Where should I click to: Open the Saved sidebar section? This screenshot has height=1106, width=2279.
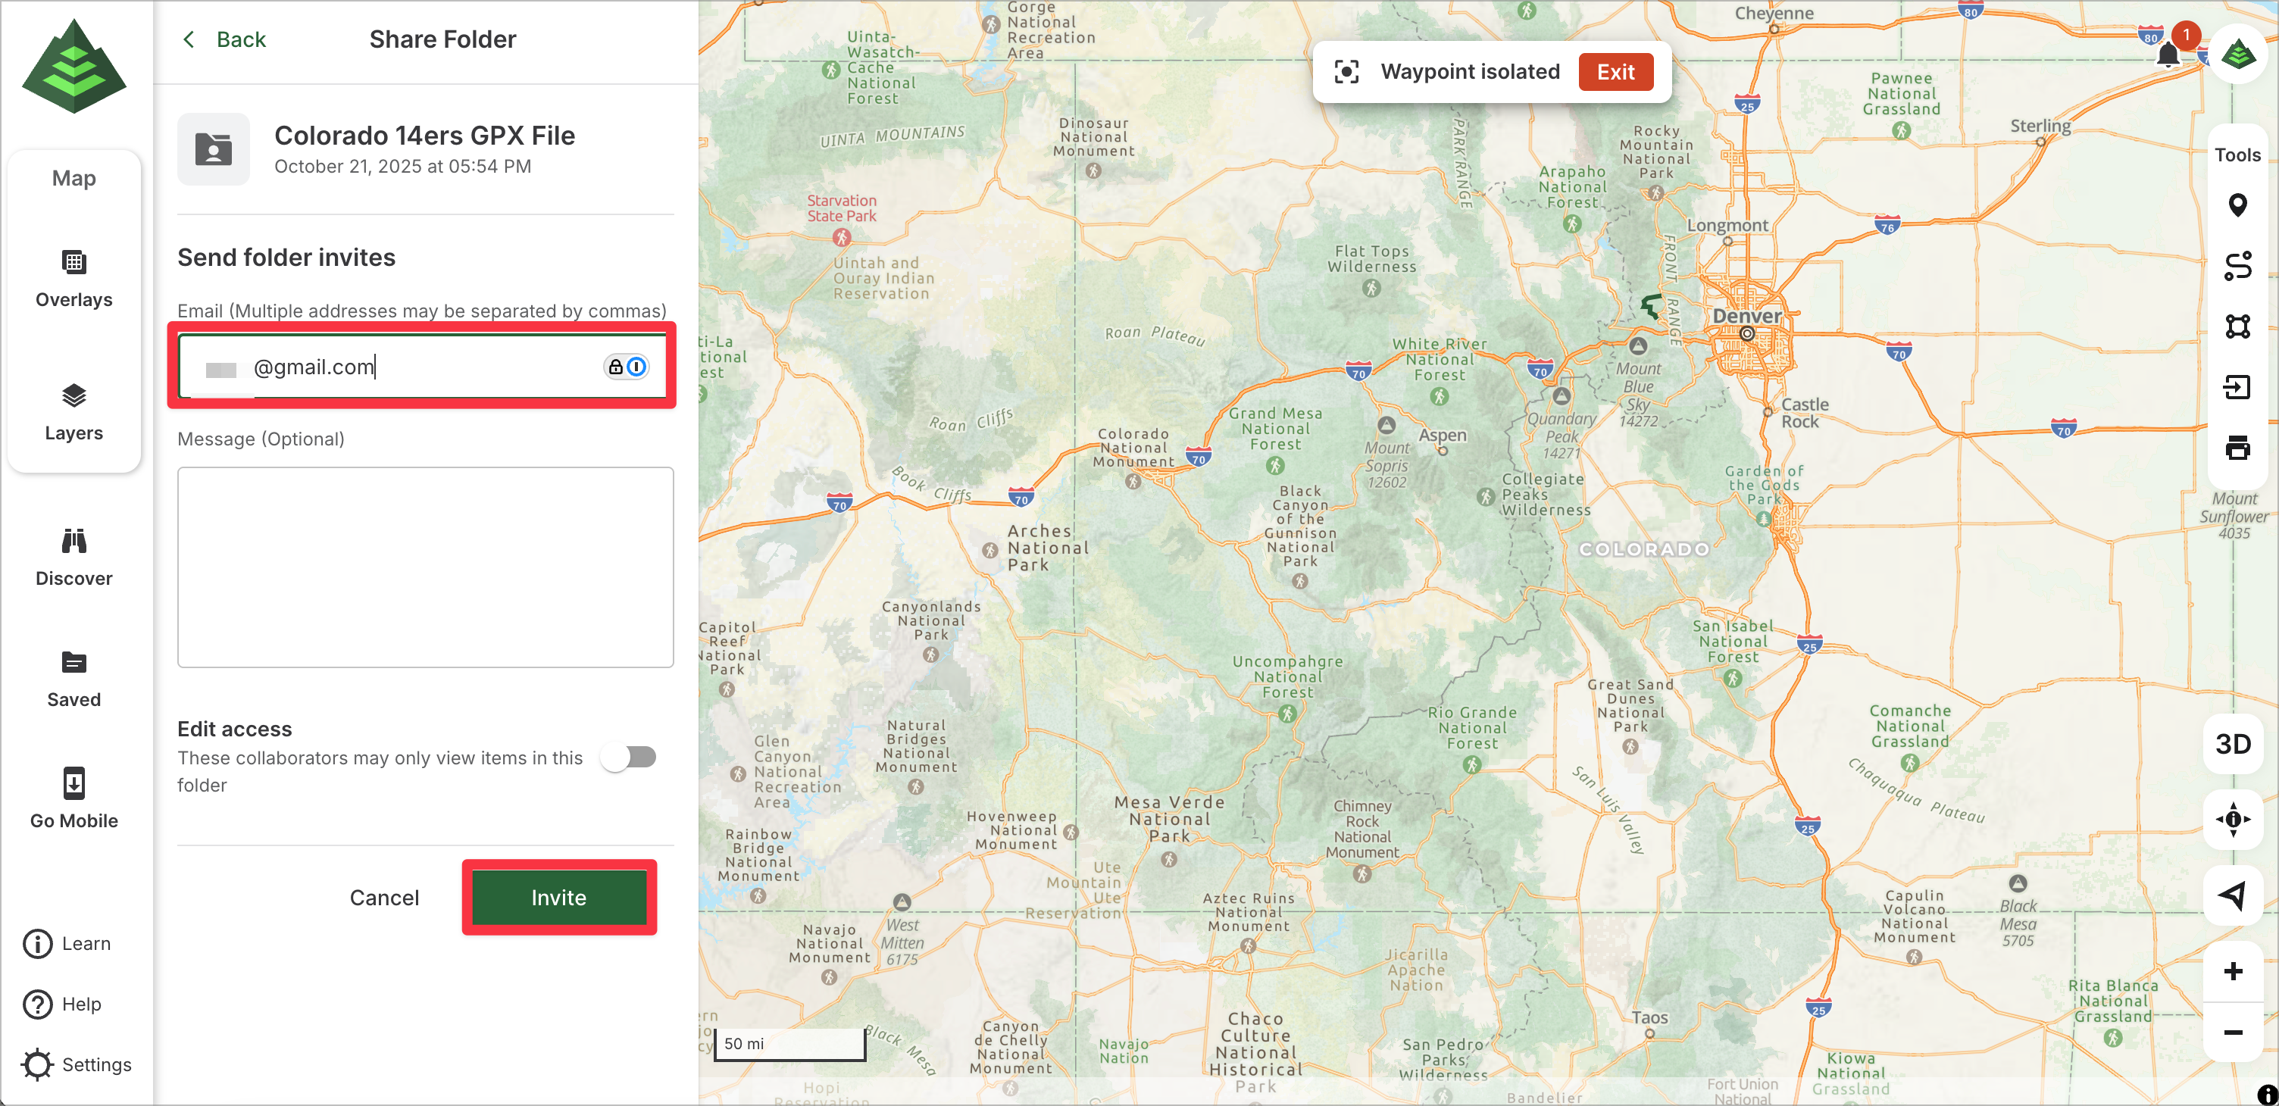tap(73, 679)
